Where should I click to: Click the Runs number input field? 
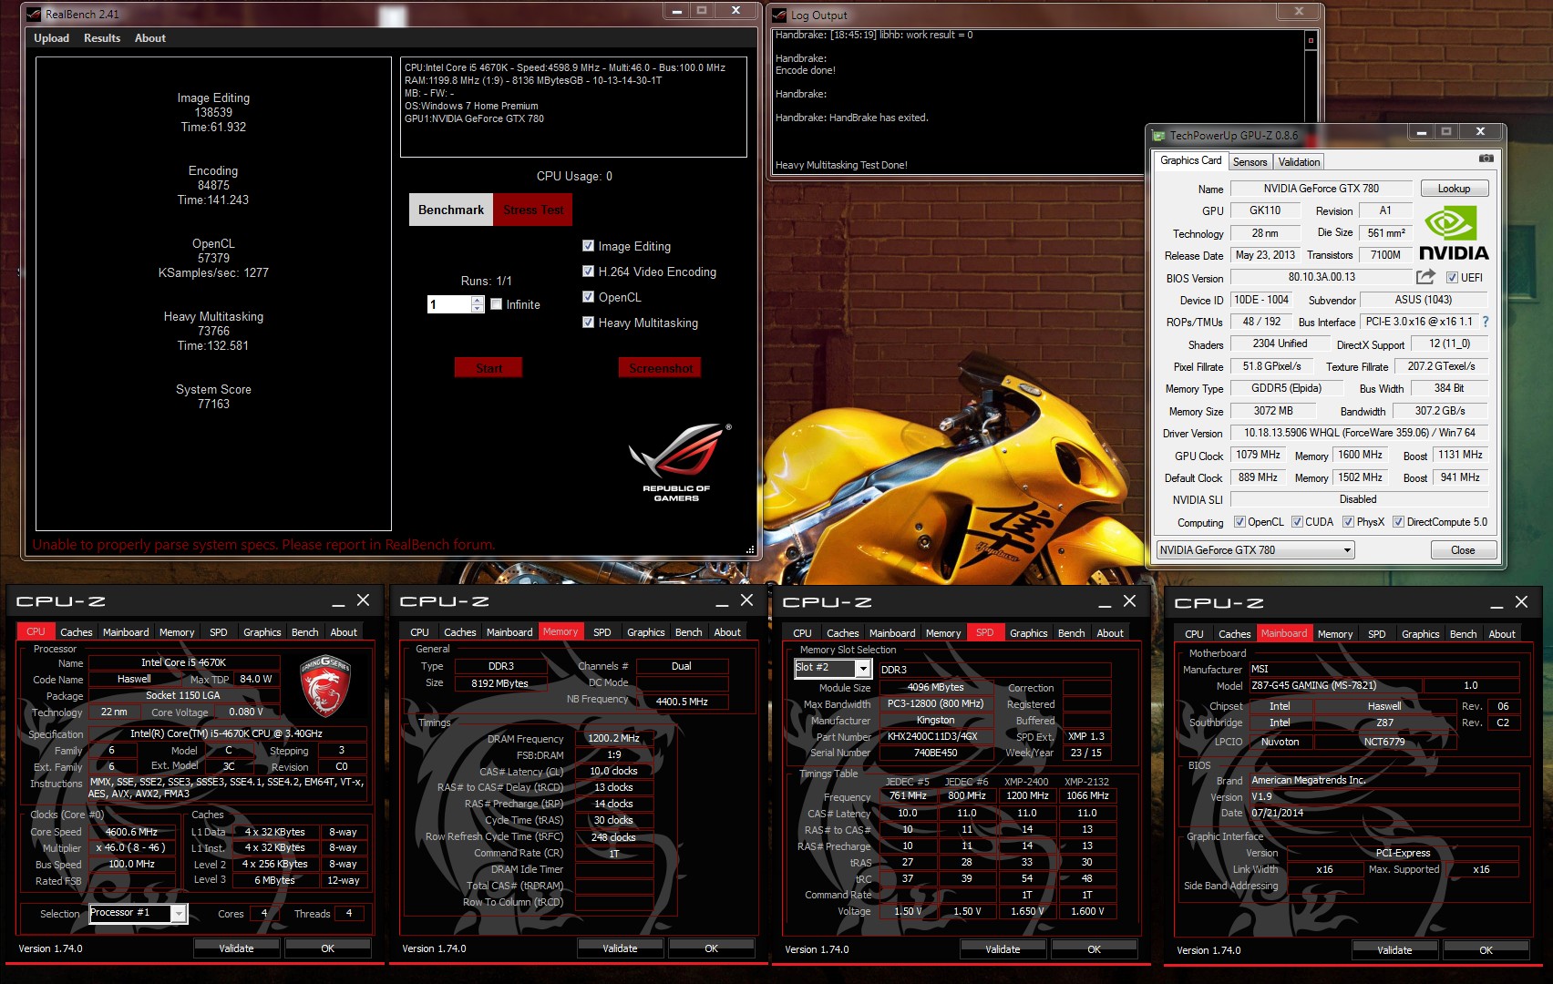click(449, 304)
